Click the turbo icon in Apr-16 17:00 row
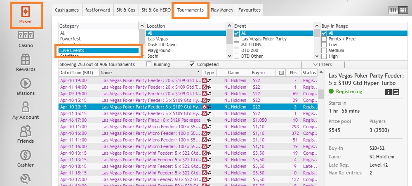This screenshot has width=412, height=186. click(210, 120)
